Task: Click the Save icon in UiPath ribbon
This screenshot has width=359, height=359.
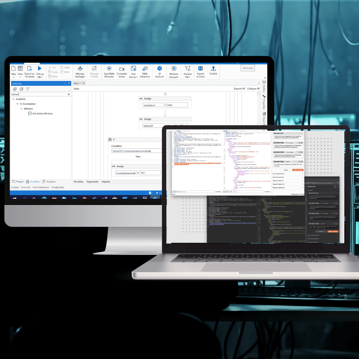Action: pyautogui.click(x=20, y=68)
